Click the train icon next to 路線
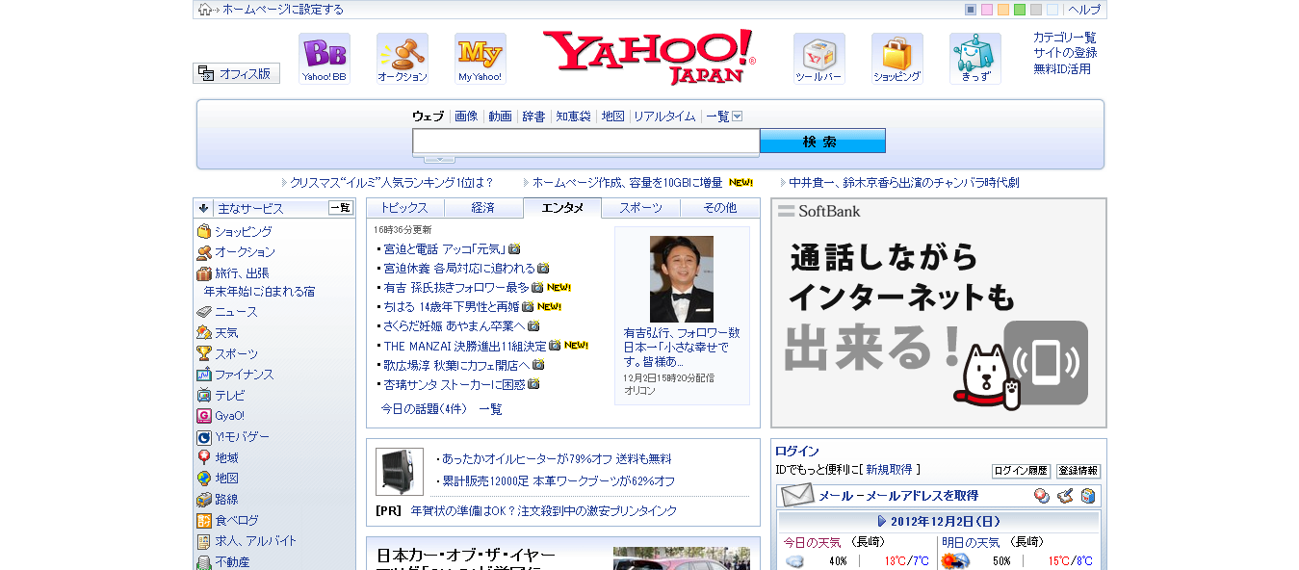This screenshot has width=1299, height=570. (x=204, y=500)
